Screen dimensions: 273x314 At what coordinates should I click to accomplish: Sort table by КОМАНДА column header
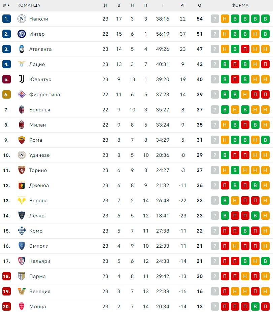pyautogui.click(x=29, y=5)
